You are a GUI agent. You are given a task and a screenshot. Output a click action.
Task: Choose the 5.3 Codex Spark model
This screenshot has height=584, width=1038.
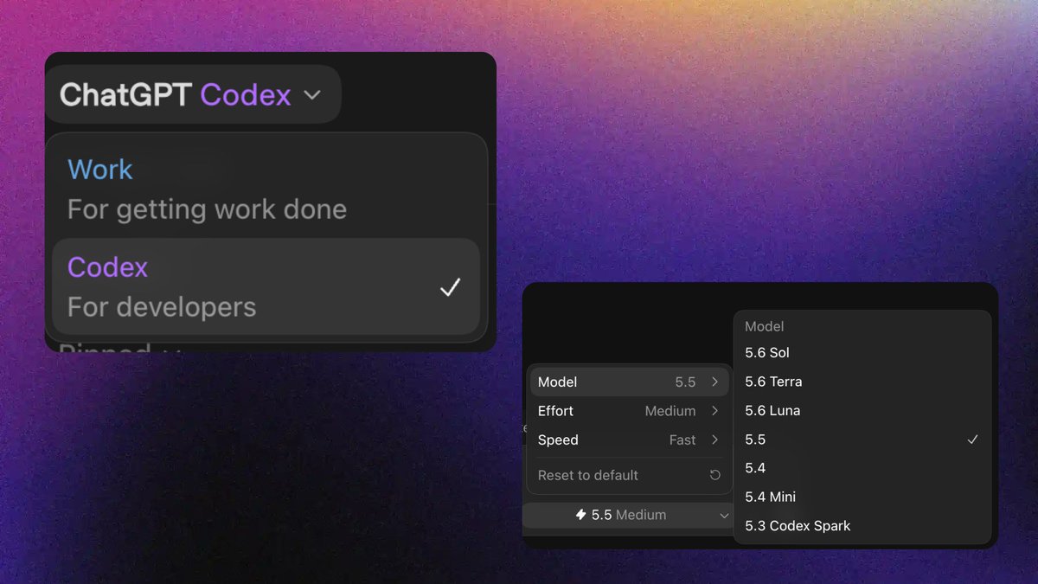point(862,526)
